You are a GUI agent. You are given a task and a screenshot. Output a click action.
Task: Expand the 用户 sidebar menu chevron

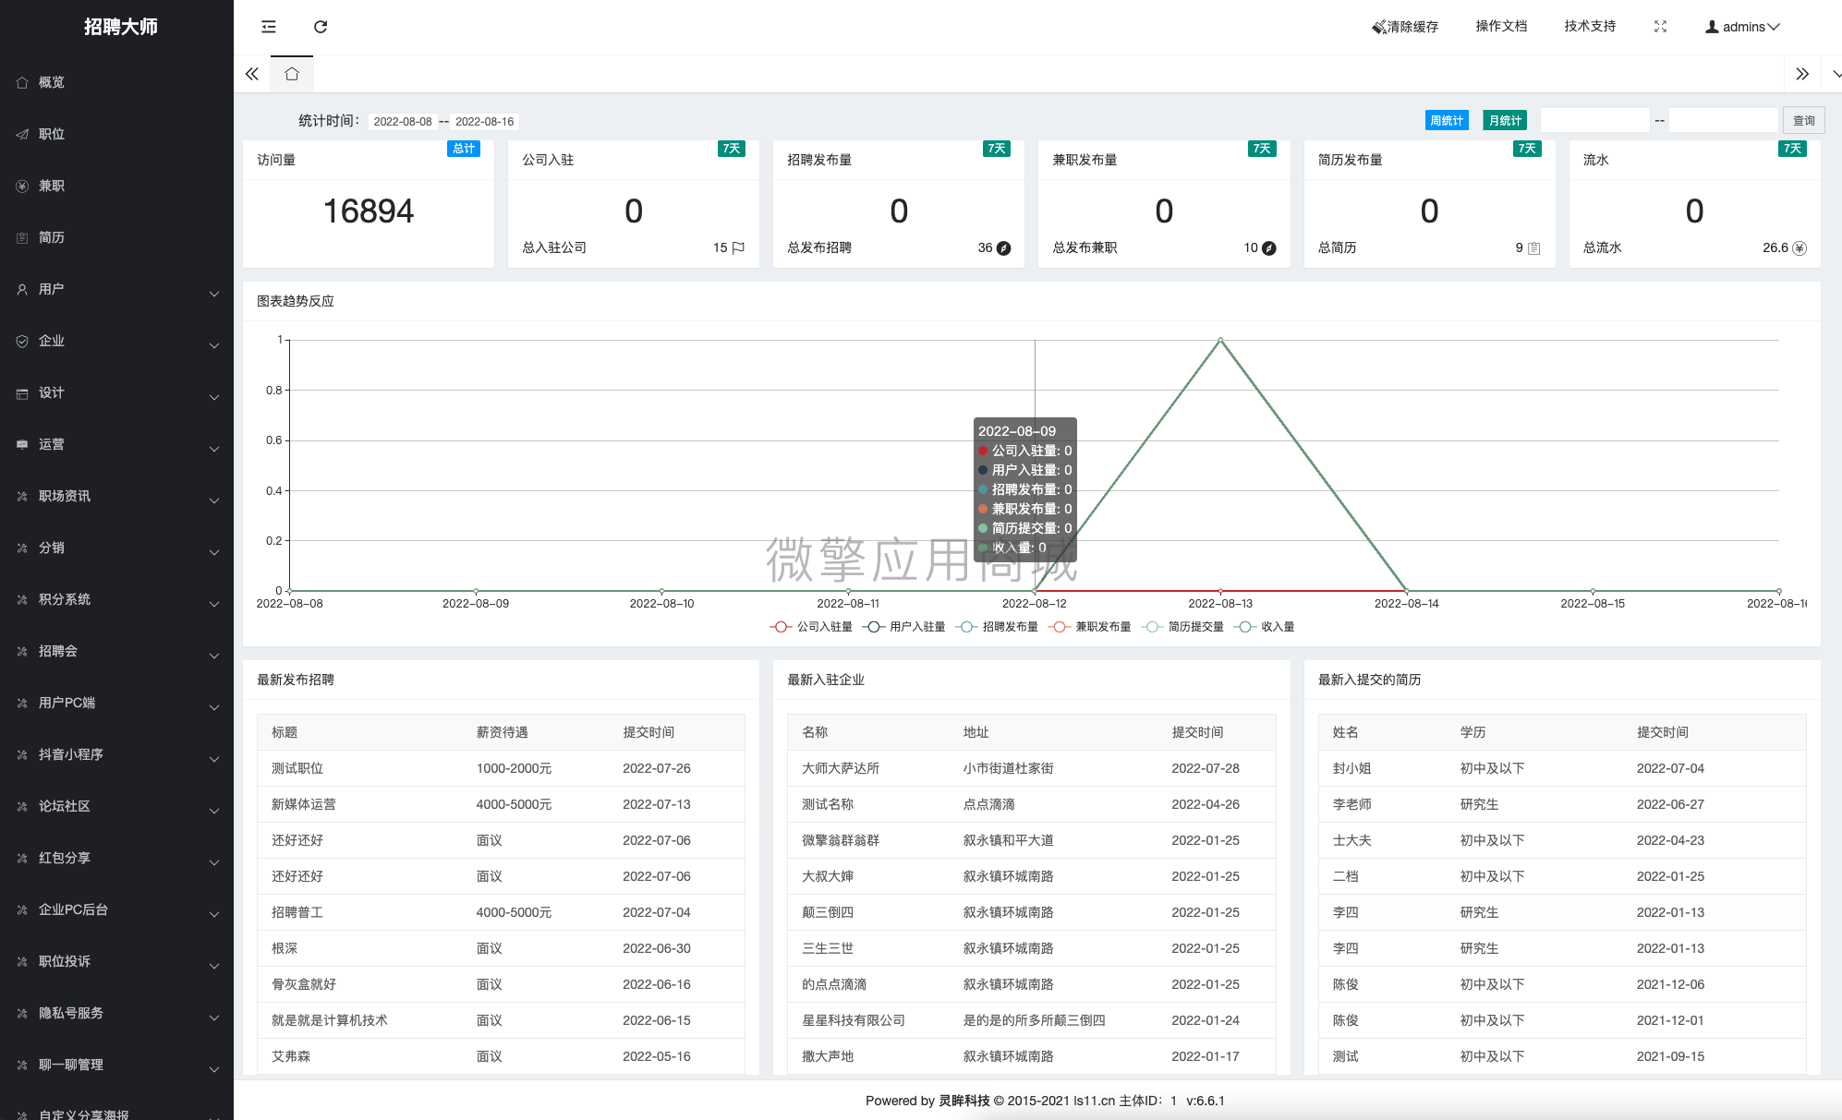(x=214, y=294)
